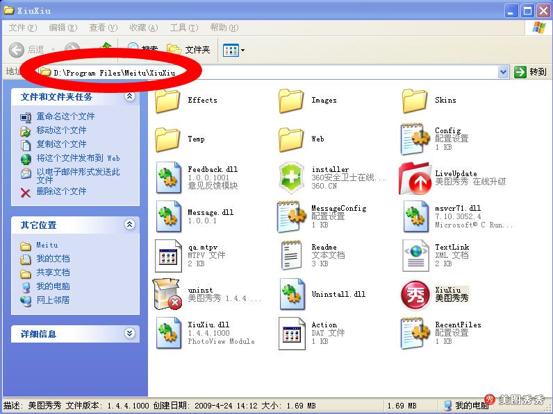The image size is (553, 414).
Task: Go to 我的电脑 in sidebar
Action: click(53, 286)
